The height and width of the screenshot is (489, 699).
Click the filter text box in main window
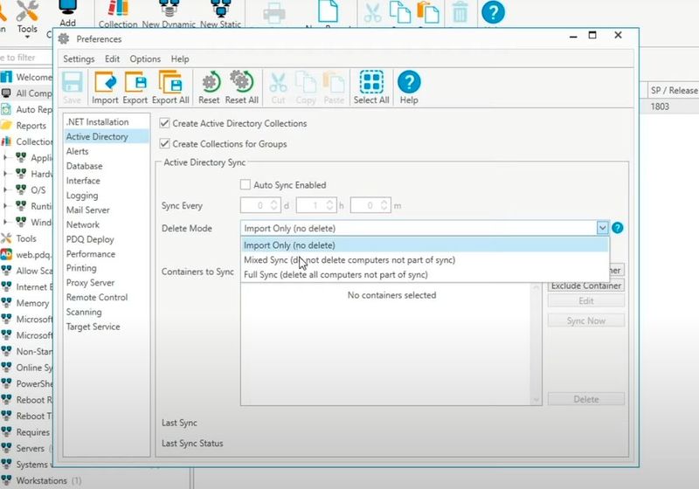click(x=24, y=58)
